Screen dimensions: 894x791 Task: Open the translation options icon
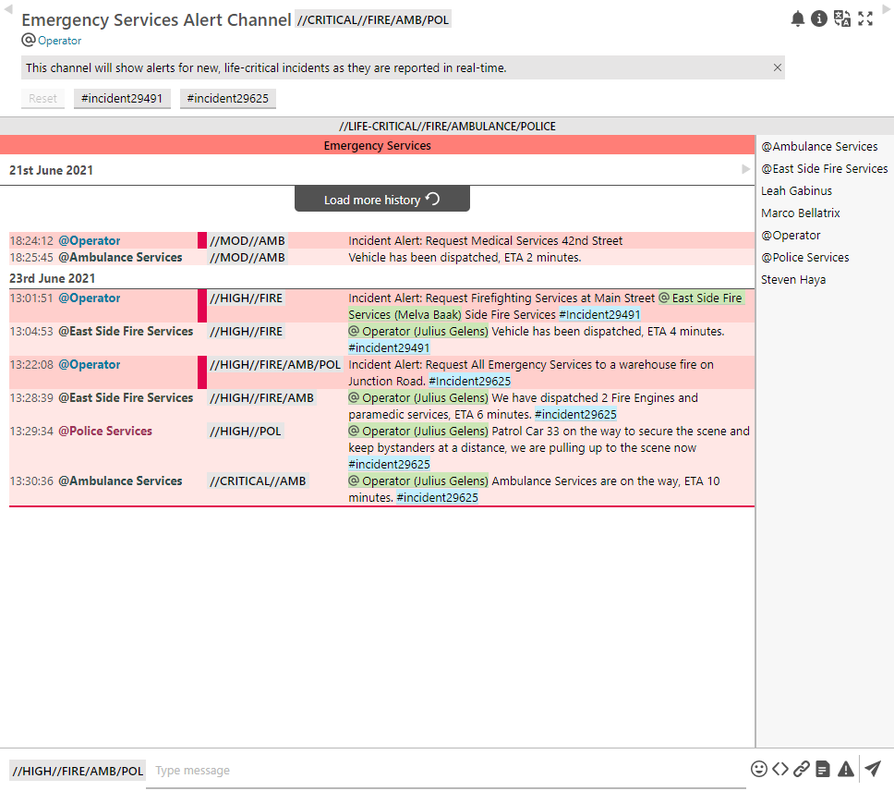842,18
